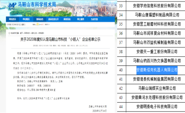Click the last breadcrumb entry 政务通知

coord(41,33)
